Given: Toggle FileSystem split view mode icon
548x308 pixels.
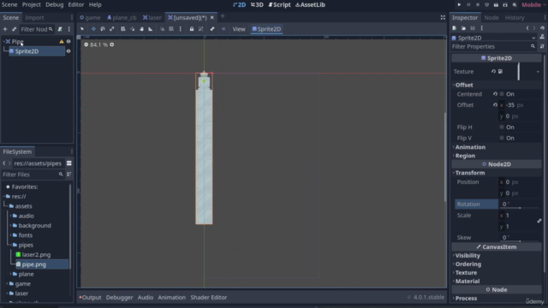Looking at the screenshot, I should pos(69,163).
